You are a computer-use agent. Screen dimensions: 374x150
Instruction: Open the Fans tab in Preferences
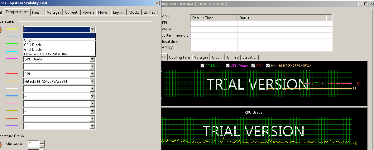point(38,12)
